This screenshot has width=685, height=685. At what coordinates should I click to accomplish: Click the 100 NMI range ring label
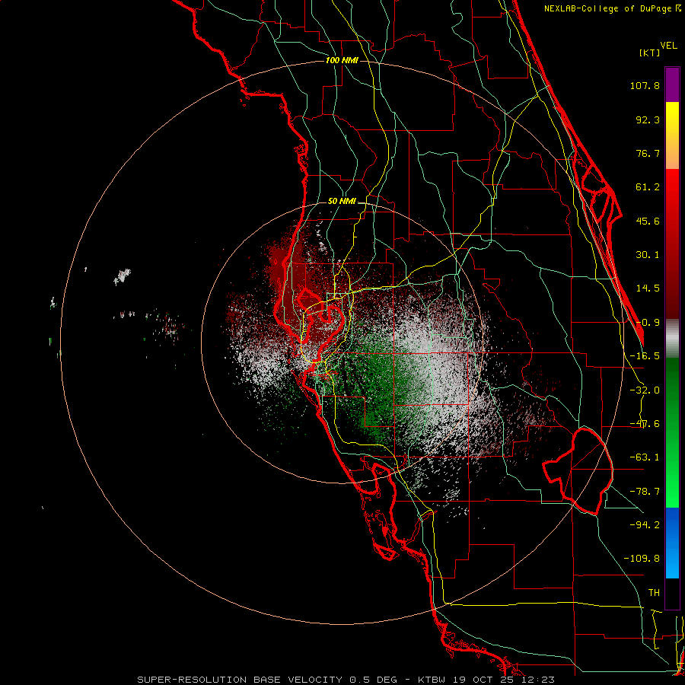coord(342,60)
